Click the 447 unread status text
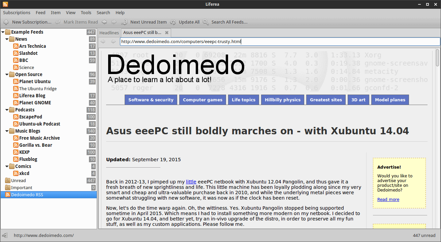The image size is (441, 242). 424,236
